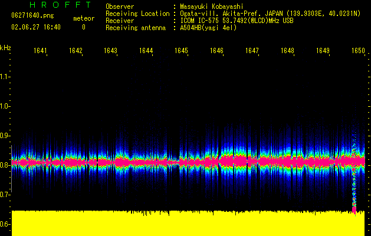371x236 pixels.
Task: Click the 1641 time marker
Action: [40, 51]
